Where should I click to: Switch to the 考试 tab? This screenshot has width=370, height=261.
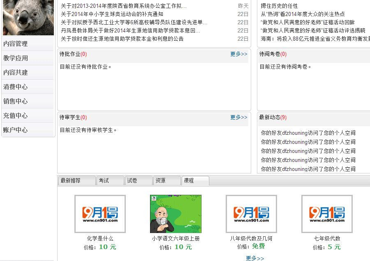[x=104, y=180]
